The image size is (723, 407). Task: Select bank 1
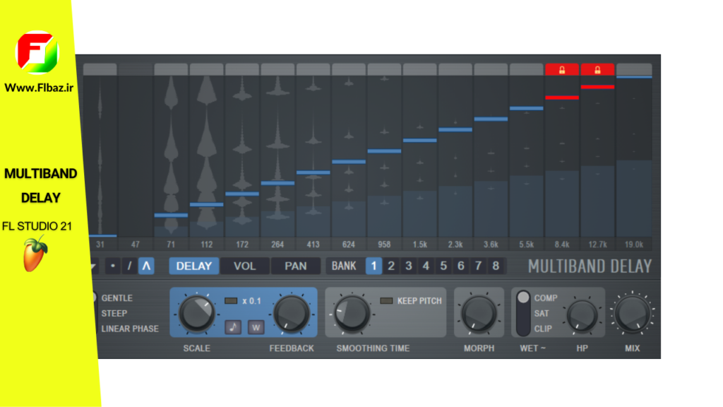[374, 266]
